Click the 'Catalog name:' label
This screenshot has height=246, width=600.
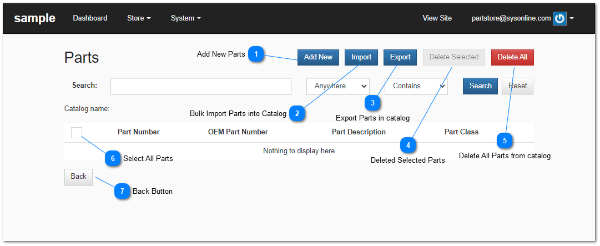coord(87,109)
